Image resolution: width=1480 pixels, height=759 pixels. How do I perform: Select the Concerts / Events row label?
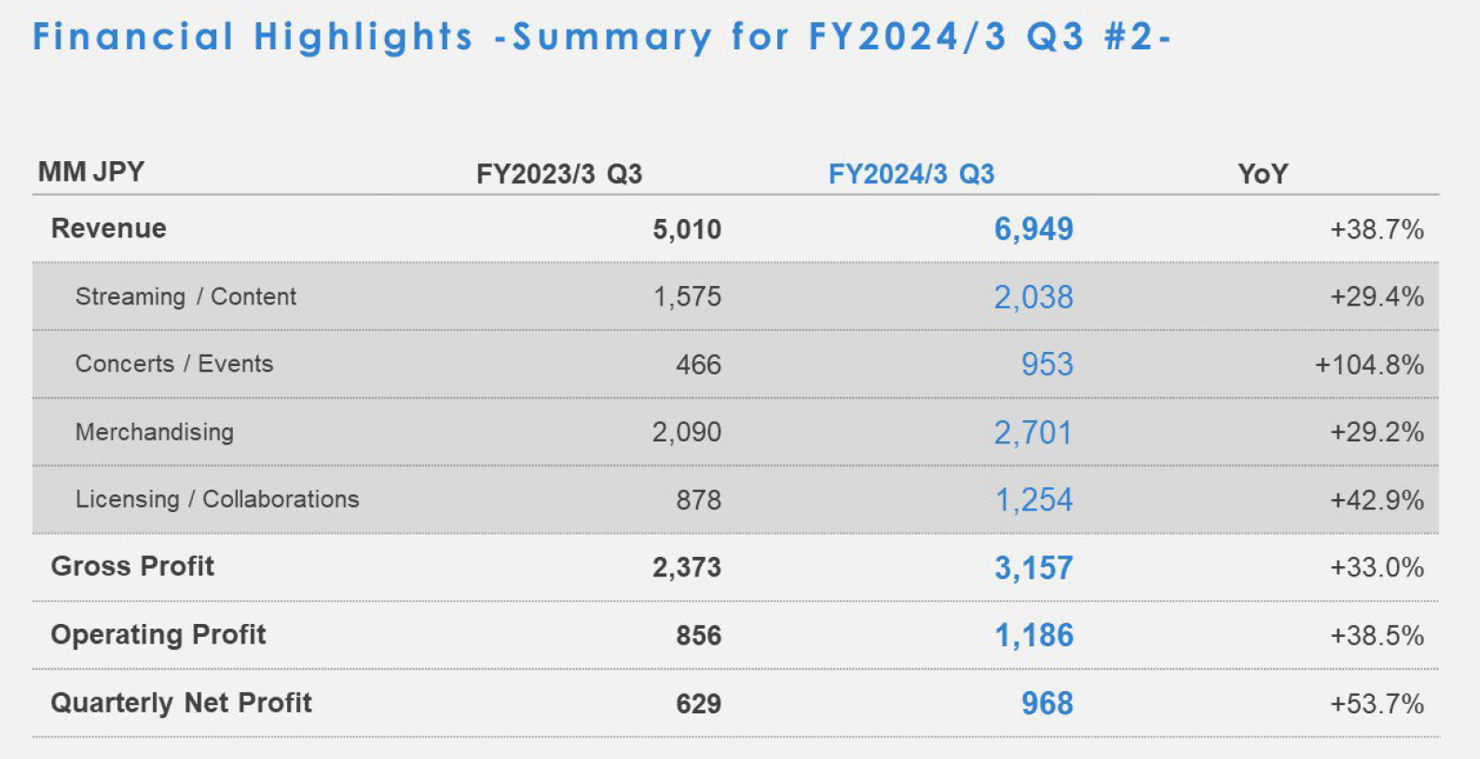[x=174, y=363]
